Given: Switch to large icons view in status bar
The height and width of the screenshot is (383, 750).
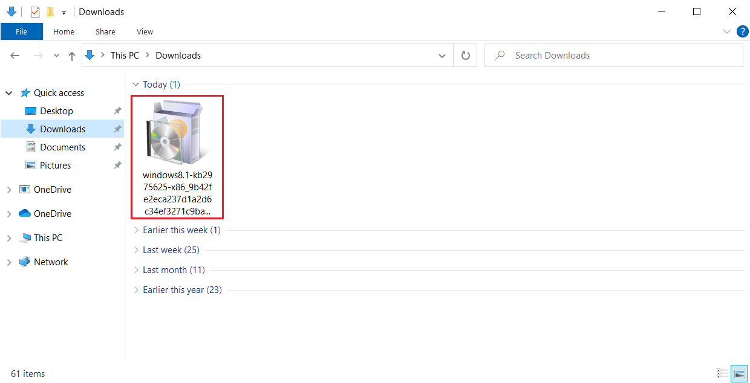Looking at the screenshot, I should [739, 374].
